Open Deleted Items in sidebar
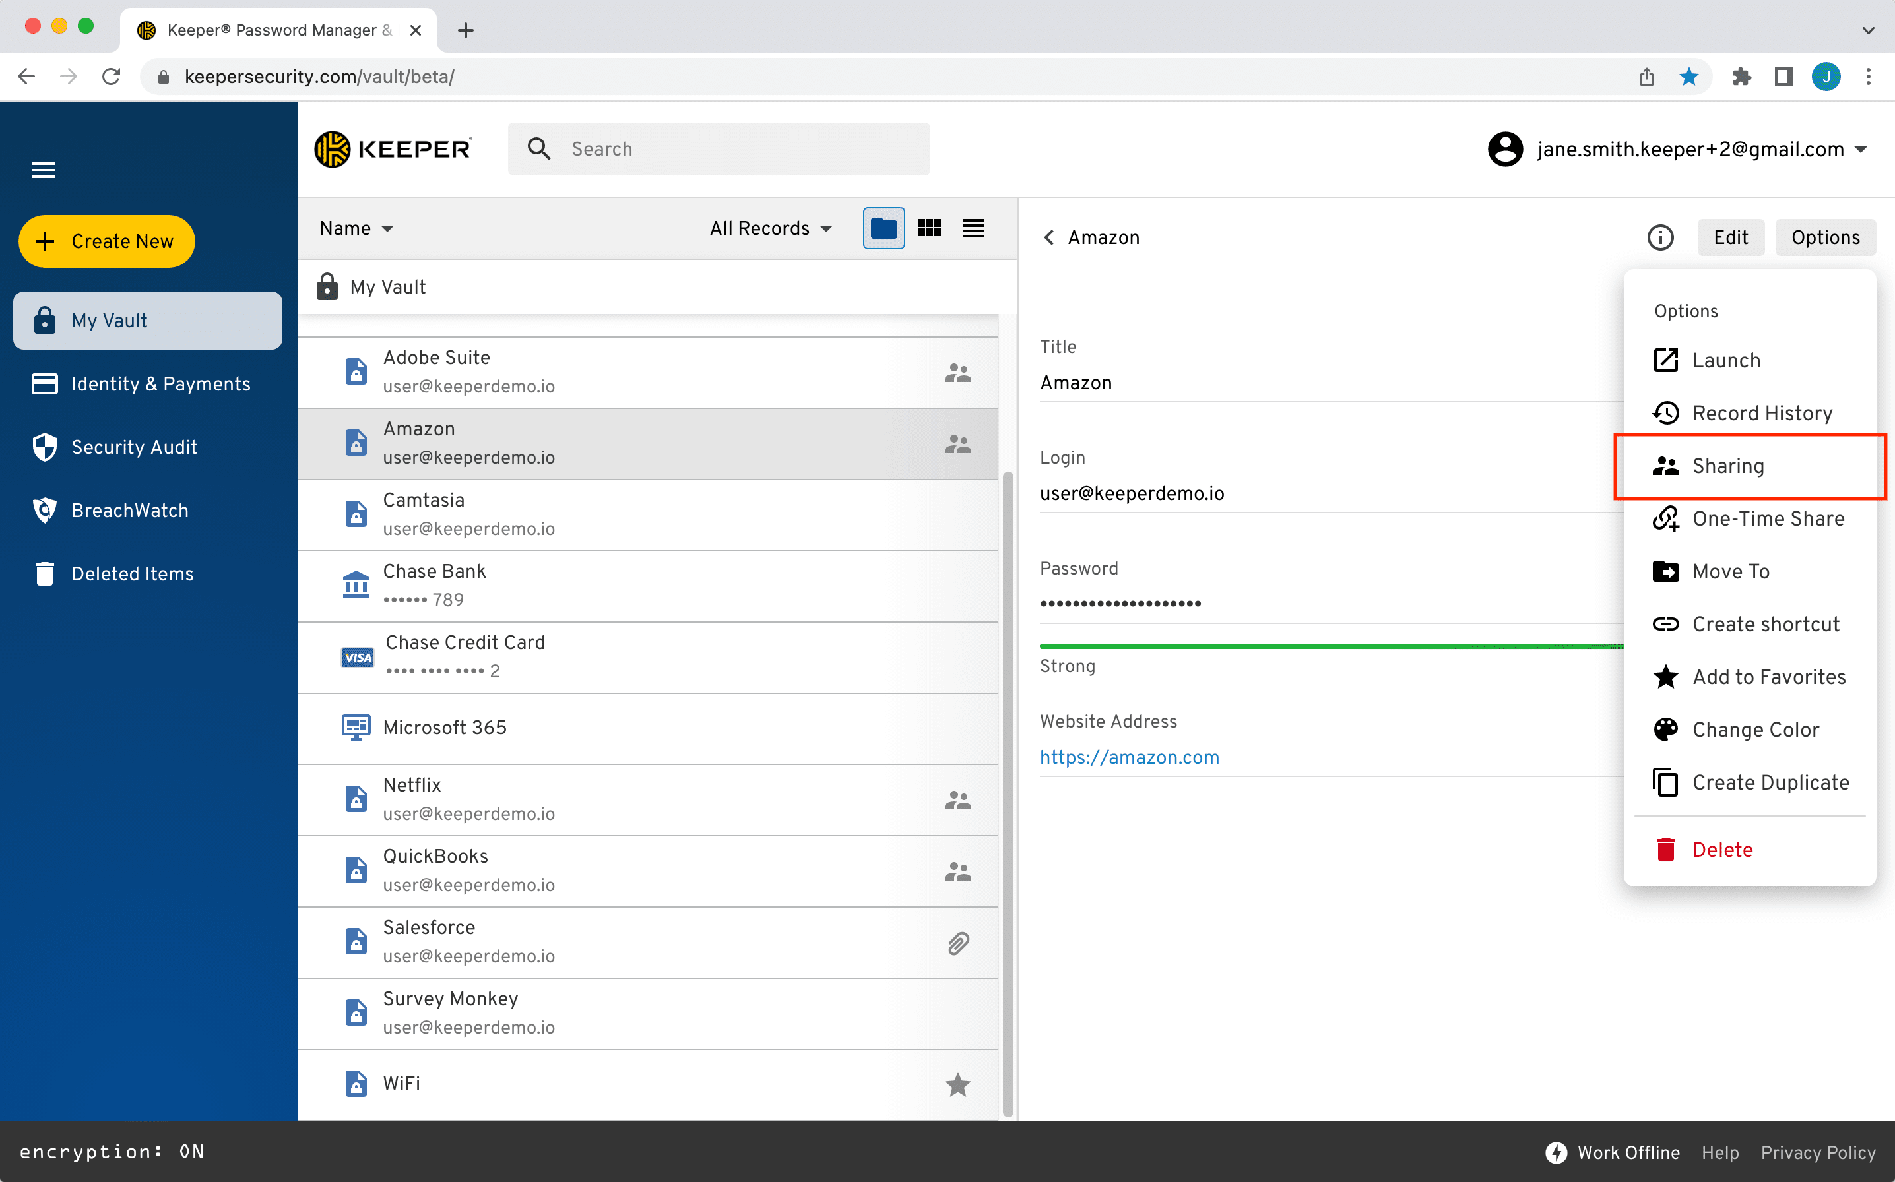This screenshot has height=1182, width=1895. pyautogui.click(x=113, y=574)
